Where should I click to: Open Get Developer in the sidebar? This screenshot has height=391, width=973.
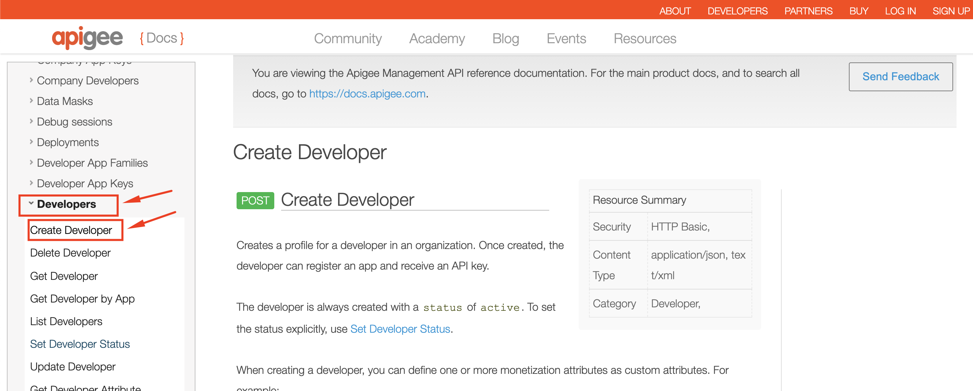pos(64,276)
